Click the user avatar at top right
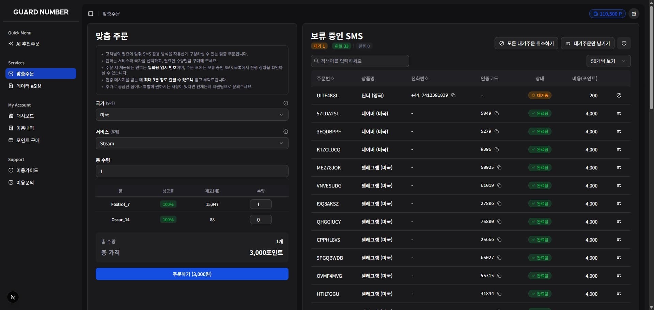 click(634, 14)
